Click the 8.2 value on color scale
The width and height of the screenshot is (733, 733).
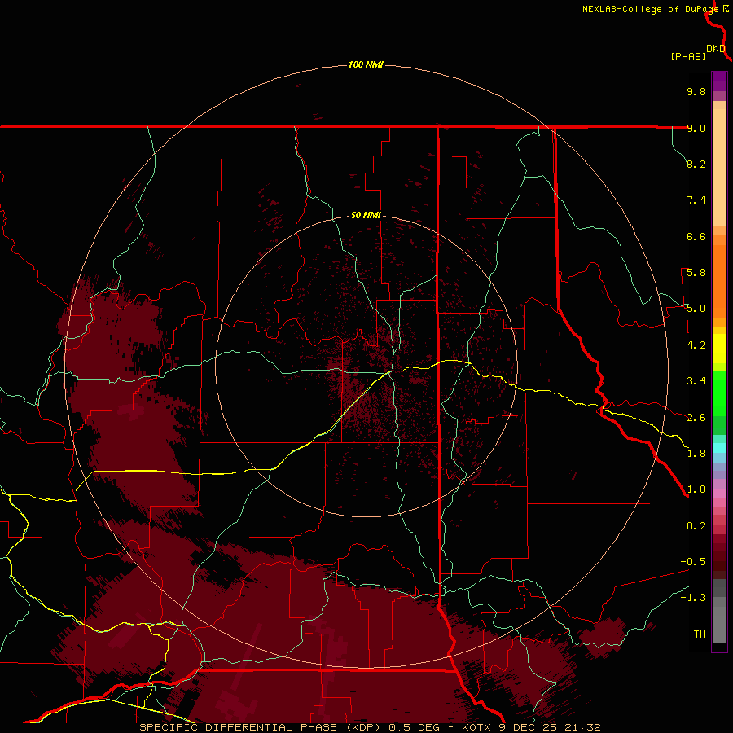coord(696,164)
